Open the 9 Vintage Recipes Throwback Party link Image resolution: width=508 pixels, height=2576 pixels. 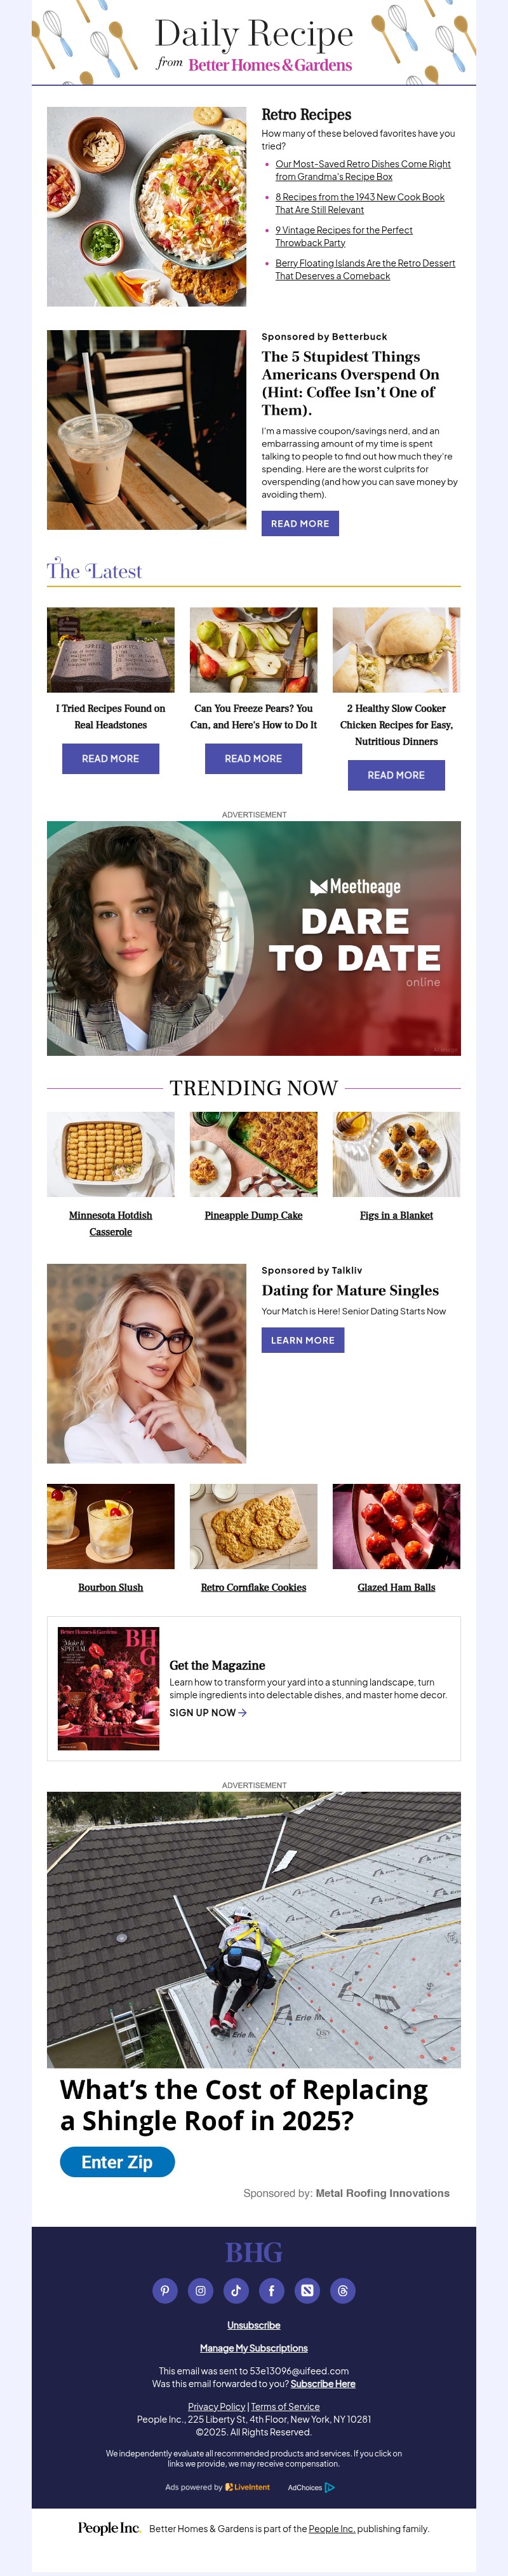click(x=344, y=236)
